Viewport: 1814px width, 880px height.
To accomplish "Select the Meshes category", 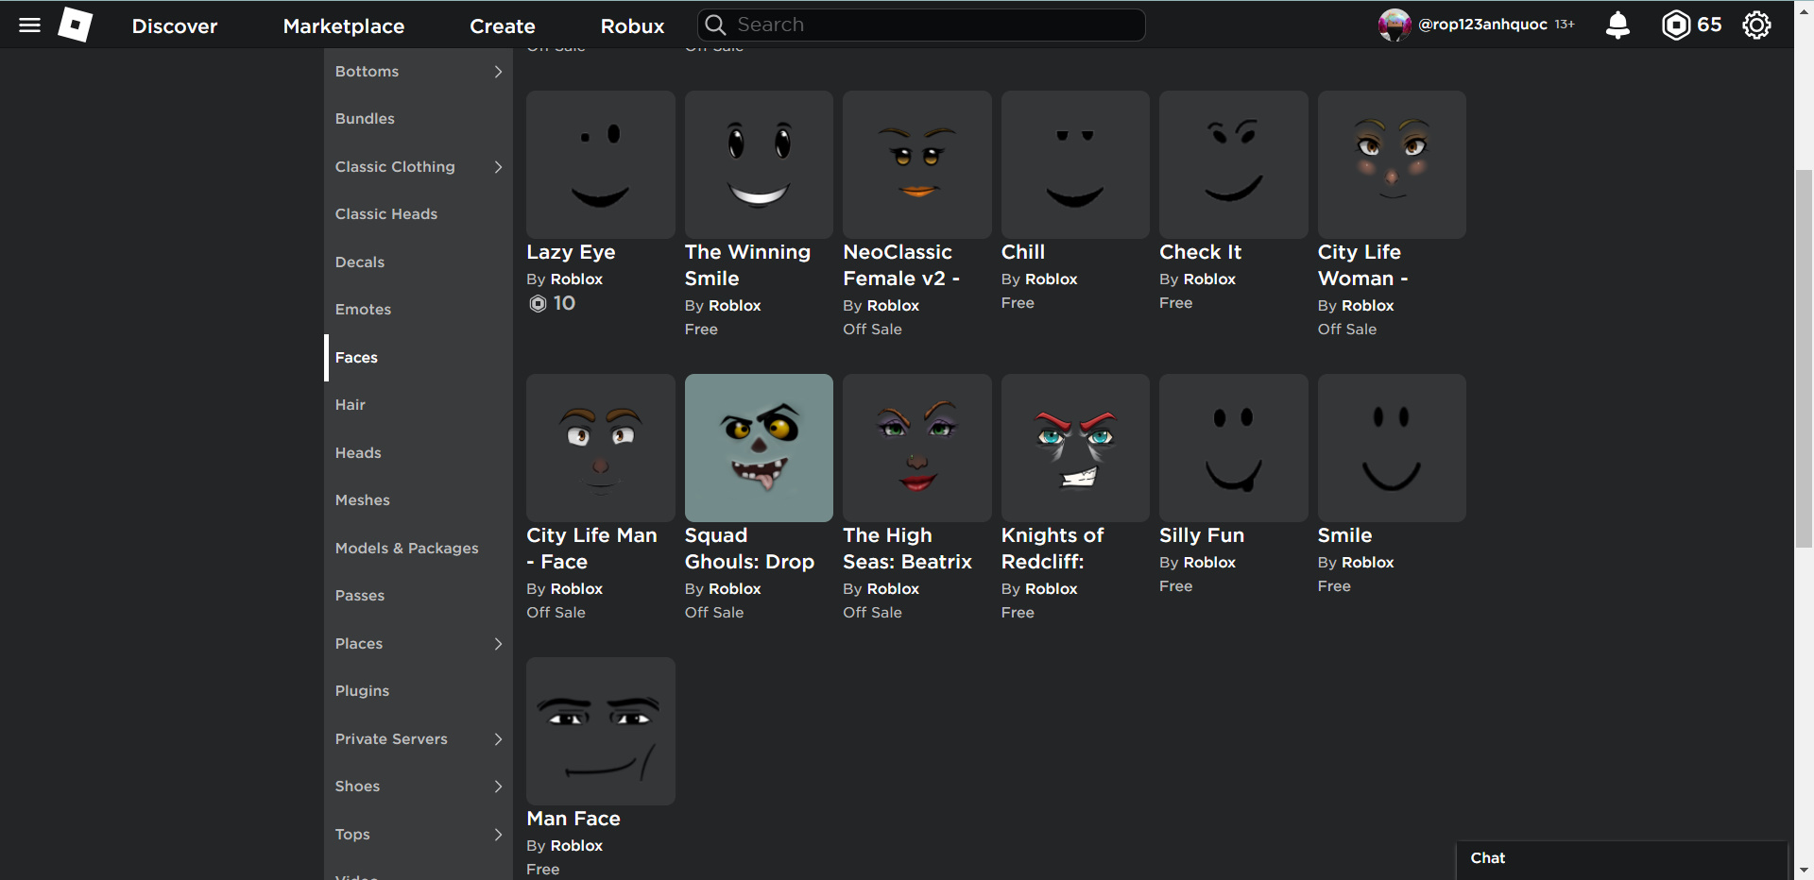I will pos(419,500).
